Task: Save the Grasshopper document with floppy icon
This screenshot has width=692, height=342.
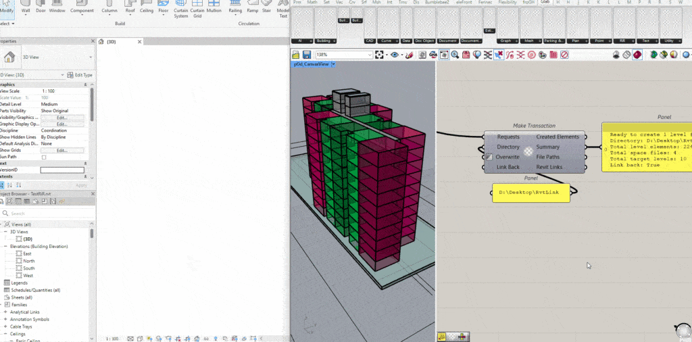Action: click(306, 55)
